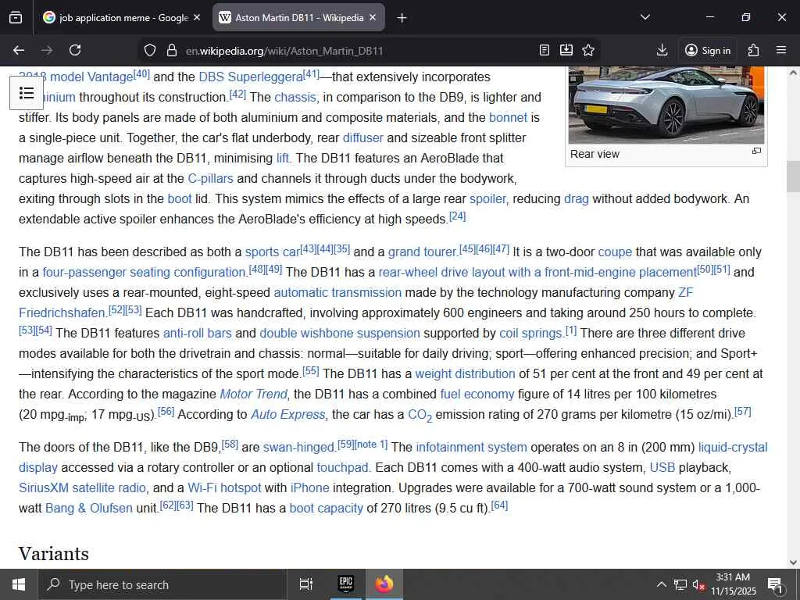Follow the diffuser link
800x600 pixels.
pyautogui.click(x=362, y=137)
